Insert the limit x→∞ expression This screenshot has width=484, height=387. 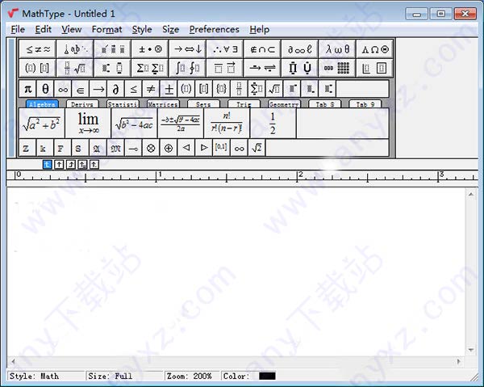(x=88, y=123)
